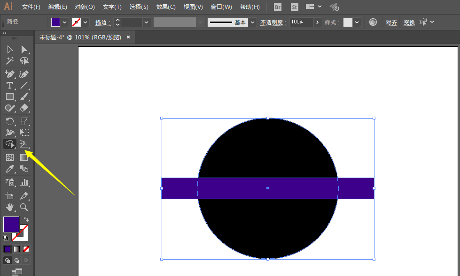Select the Line Segment tool
The image size is (460, 276).
click(24, 85)
